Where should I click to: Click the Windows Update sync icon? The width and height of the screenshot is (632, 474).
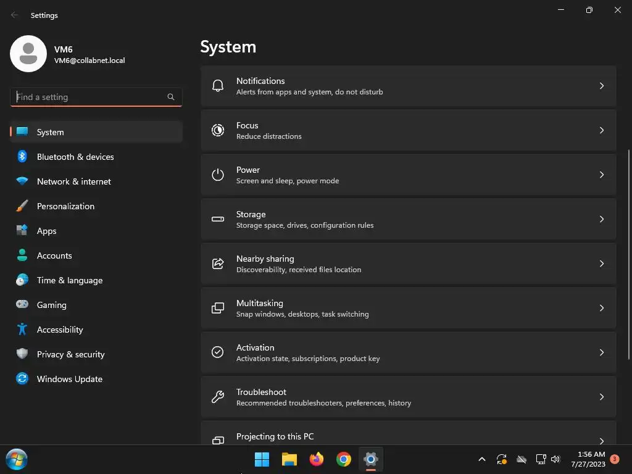(22, 378)
